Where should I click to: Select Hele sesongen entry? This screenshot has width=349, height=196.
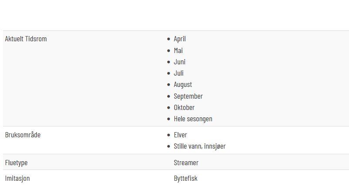click(x=193, y=119)
